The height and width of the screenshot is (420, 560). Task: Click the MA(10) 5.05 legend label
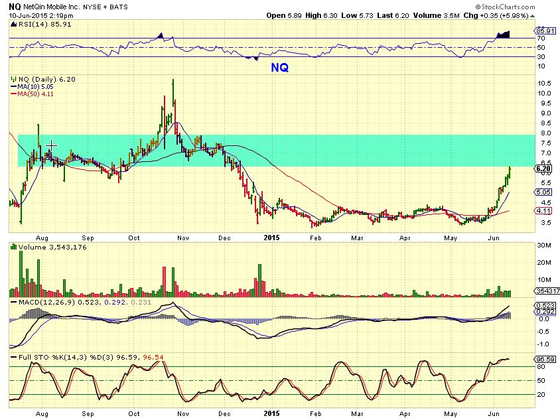point(35,87)
